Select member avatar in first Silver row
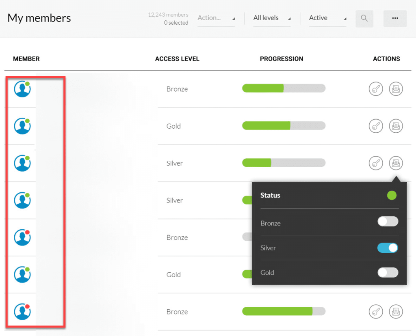The height and width of the screenshot is (336, 416). tap(22, 163)
